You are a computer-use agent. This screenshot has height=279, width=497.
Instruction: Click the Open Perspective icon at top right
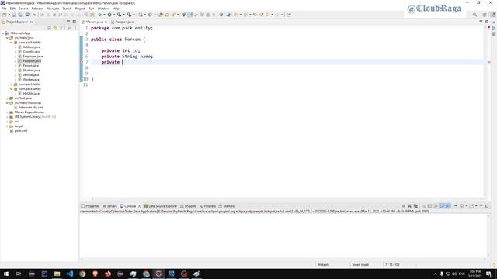[x=485, y=15]
